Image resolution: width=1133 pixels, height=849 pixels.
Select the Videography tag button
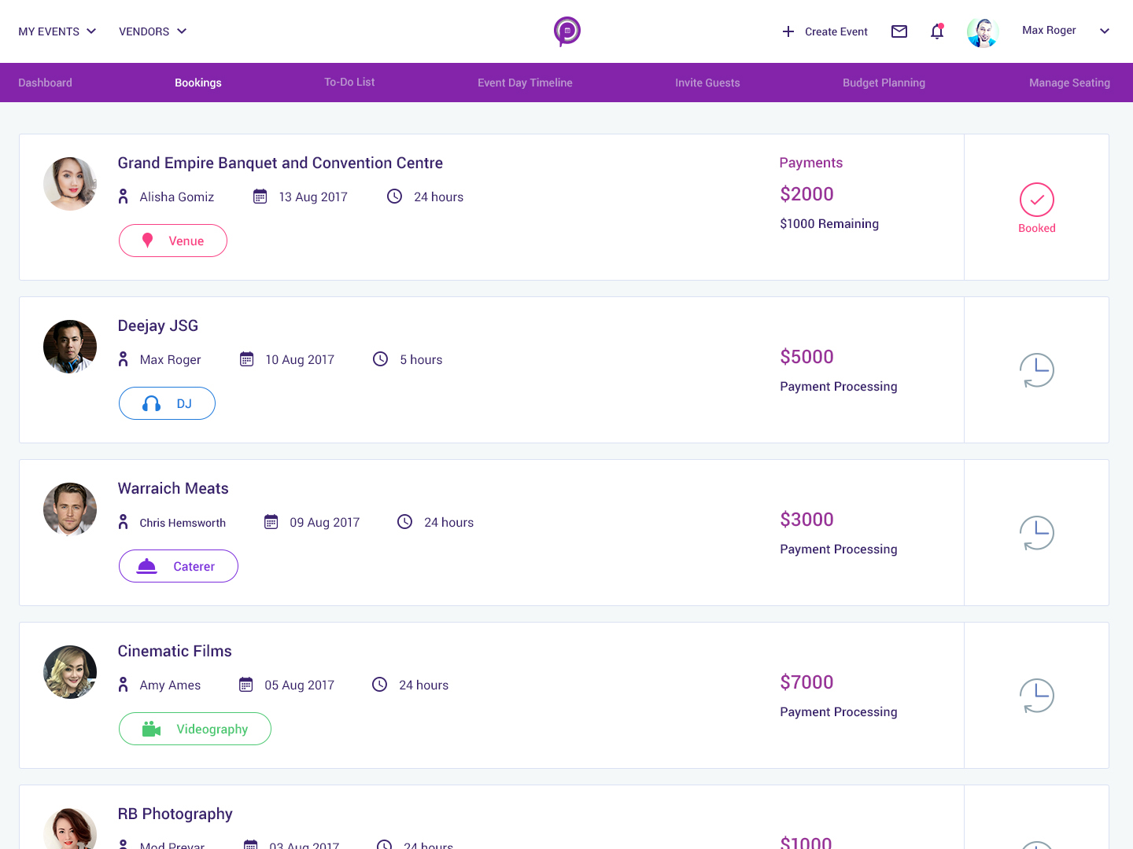[x=195, y=729]
